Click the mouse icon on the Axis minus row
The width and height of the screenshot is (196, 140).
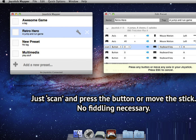pyautogui.click(x=155, y=36)
